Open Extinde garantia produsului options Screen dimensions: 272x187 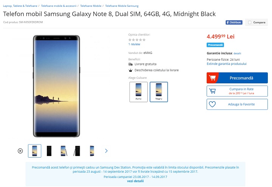click(x=226, y=64)
